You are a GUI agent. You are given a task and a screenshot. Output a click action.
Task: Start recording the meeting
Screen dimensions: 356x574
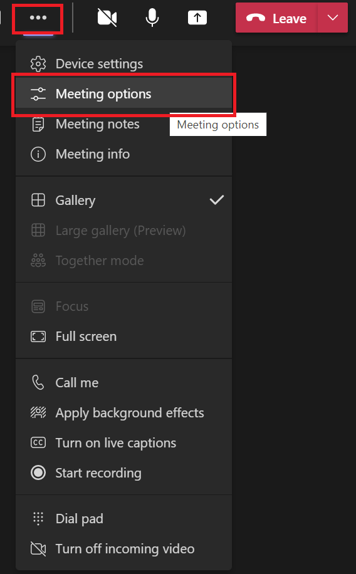(124, 473)
